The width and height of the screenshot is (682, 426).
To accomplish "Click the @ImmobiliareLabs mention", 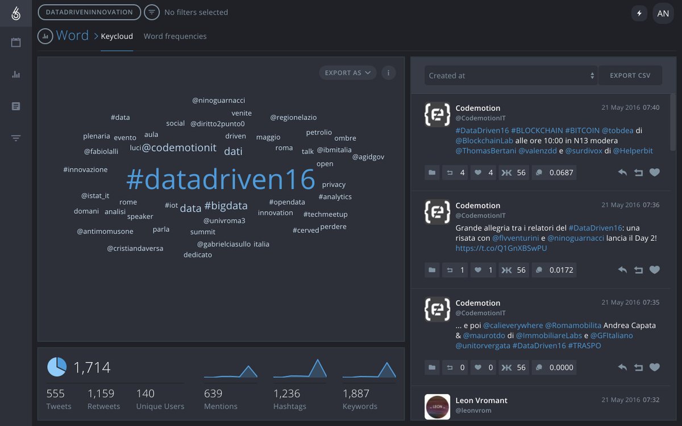I will [x=549, y=336].
